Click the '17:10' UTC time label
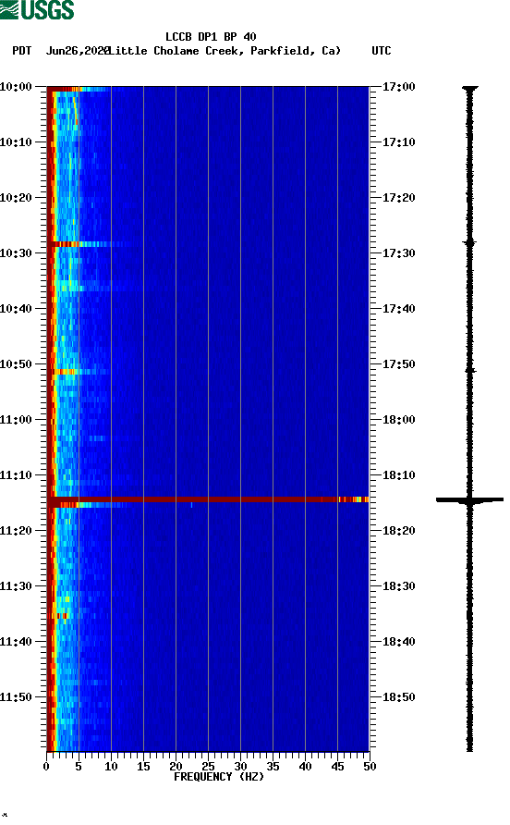Viewport: 510px width, 825px height. coord(398,142)
